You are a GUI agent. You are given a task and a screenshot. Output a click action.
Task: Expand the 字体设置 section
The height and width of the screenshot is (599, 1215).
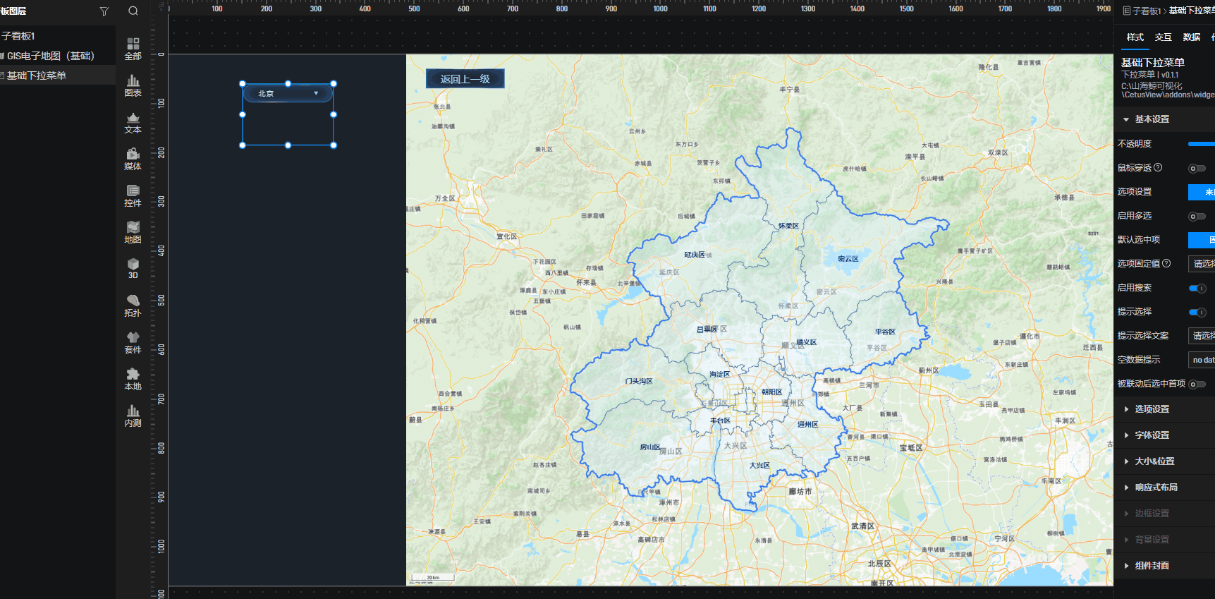1152,435
